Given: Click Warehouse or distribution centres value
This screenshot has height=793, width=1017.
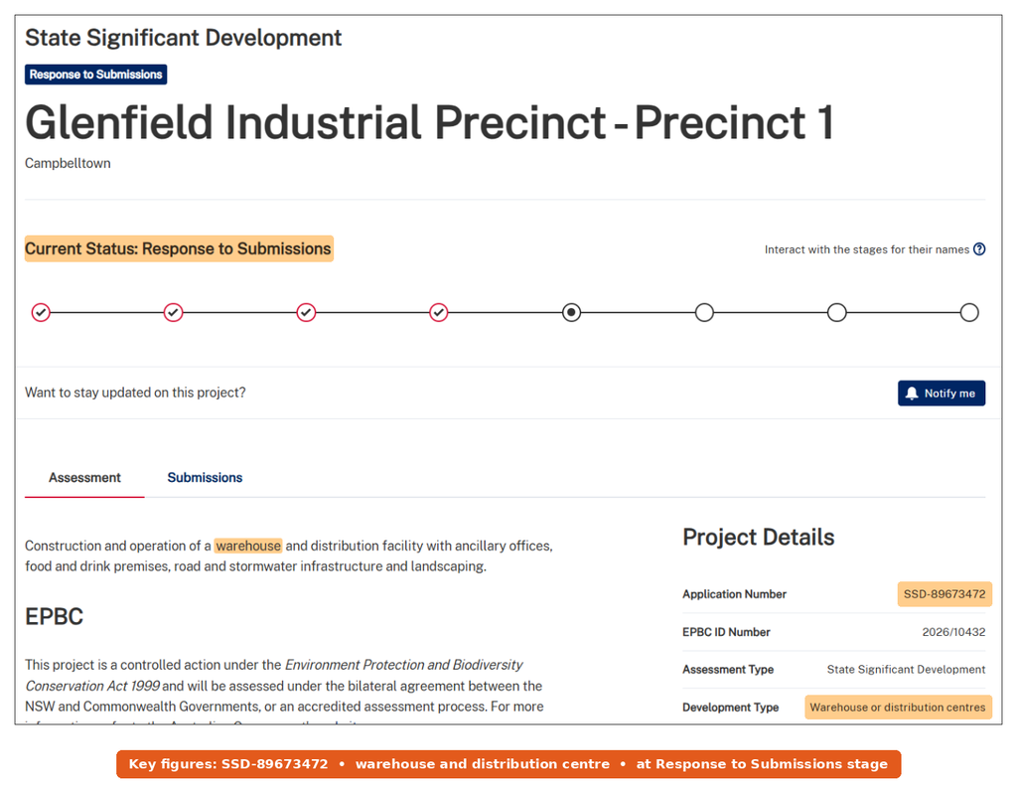Looking at the screenshot, I should coord(898,708).
